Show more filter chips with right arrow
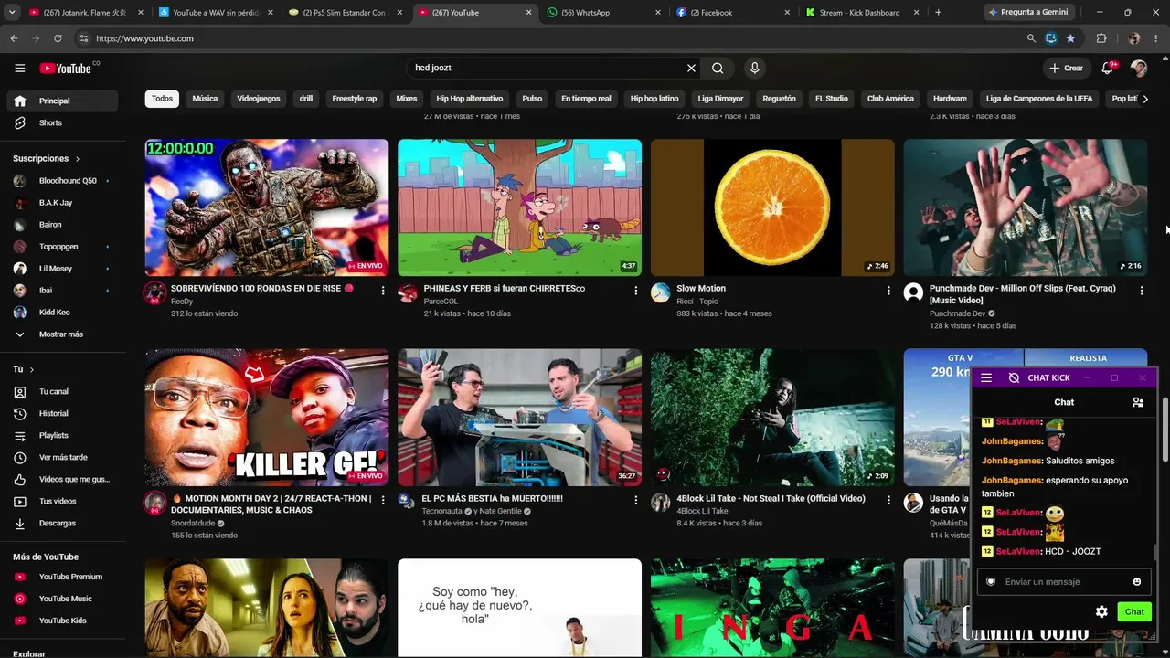 pos(1145,99)
